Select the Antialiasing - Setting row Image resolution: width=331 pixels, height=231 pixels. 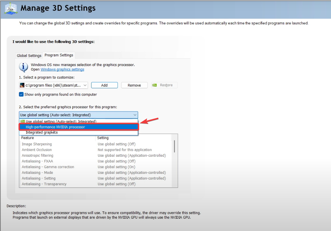click(95, 178)
